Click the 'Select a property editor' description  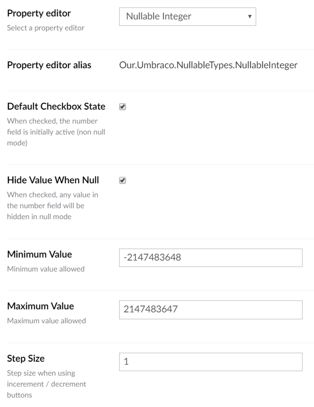tap(46, 28)
